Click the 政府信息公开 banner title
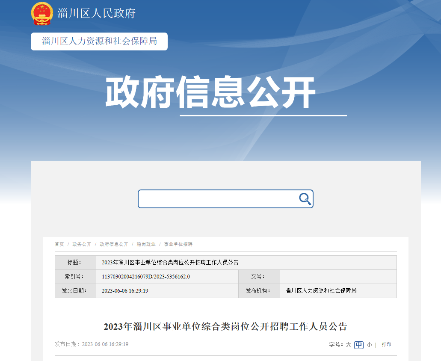 [x=210, y=92]
